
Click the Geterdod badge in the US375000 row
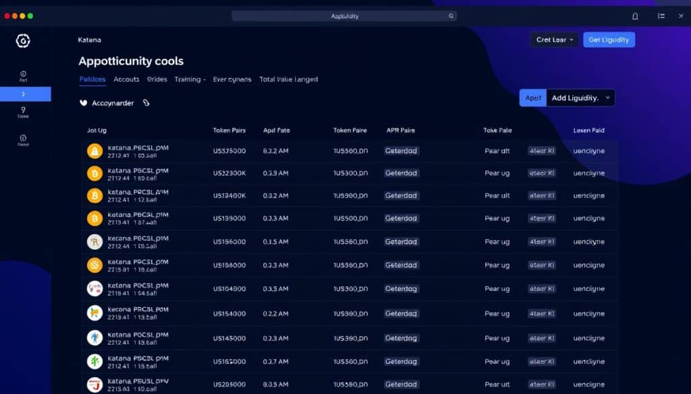[x=401, y=151]
